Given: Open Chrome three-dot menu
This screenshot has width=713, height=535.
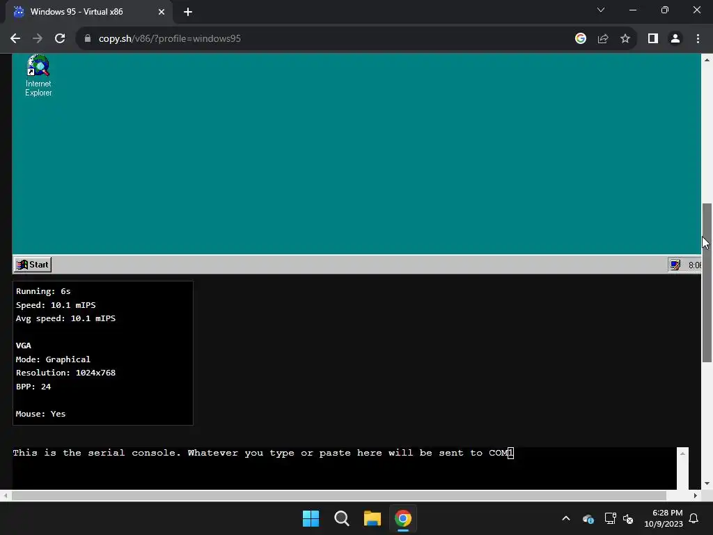Looking at the screenshot, I should (x=698, y=39).
